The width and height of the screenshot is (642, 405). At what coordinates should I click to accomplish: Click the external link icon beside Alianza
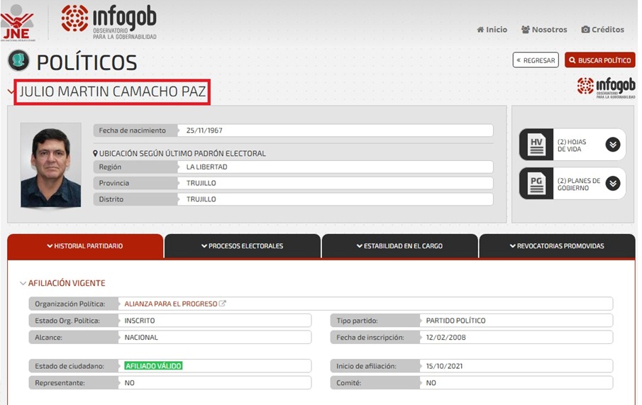[223, 304]
